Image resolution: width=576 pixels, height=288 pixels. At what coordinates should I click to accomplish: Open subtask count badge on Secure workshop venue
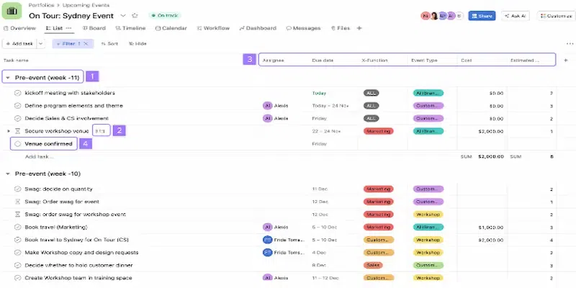[101, 131]
